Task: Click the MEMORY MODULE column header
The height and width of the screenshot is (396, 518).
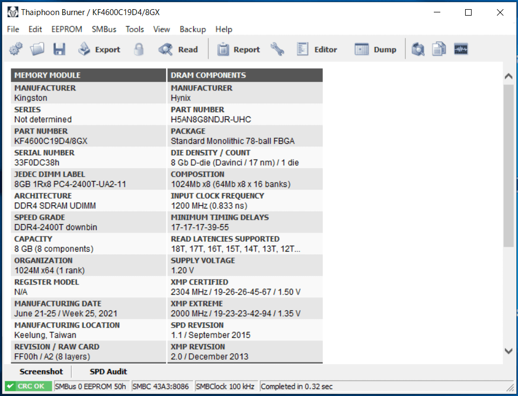Action: click(88, 75)
